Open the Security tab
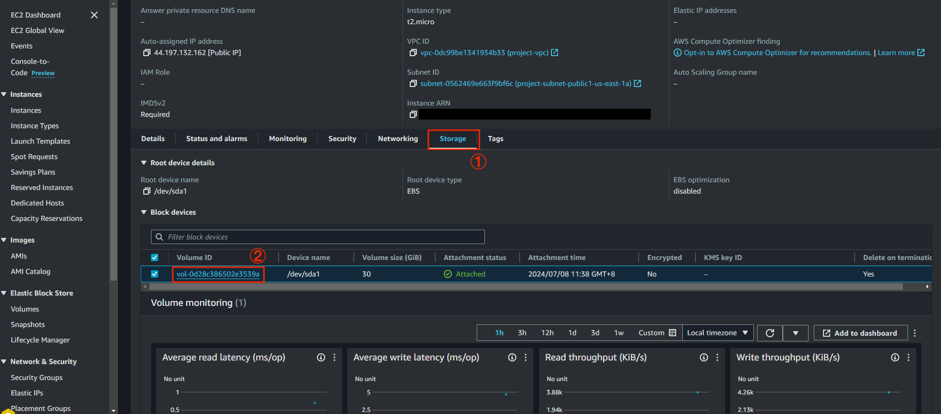 click(x=342, y=139)
